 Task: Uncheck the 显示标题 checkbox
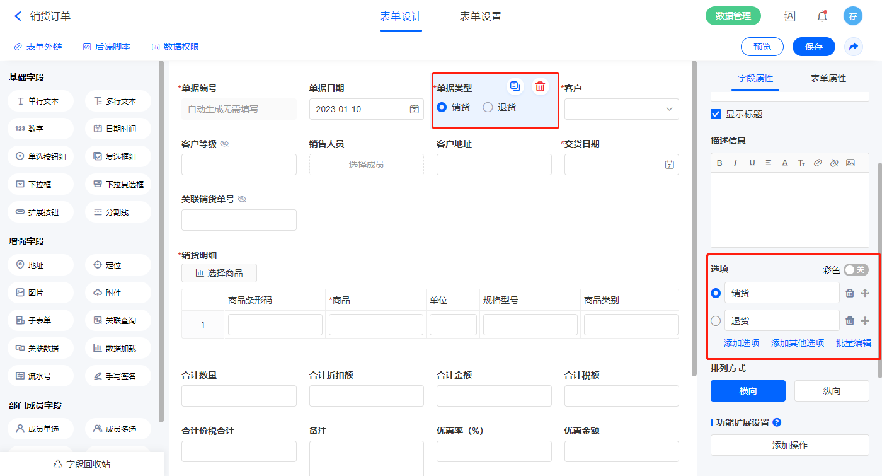pyautogui.click(x=716, y=114)
